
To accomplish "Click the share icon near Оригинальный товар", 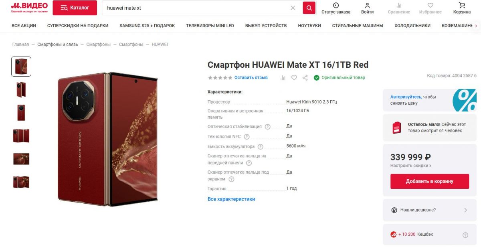I will pos(305,78).
